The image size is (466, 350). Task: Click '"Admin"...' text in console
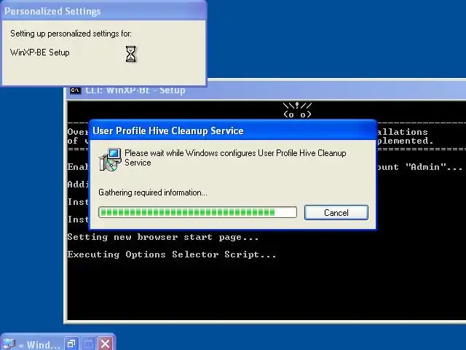[x=434, y=167]
